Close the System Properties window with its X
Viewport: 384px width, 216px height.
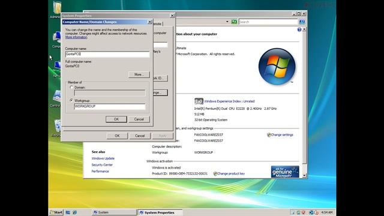pyautogui.click(x=172, y=16)
